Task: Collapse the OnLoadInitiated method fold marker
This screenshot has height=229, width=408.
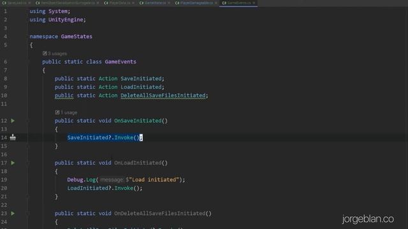Action: [27, 163]
